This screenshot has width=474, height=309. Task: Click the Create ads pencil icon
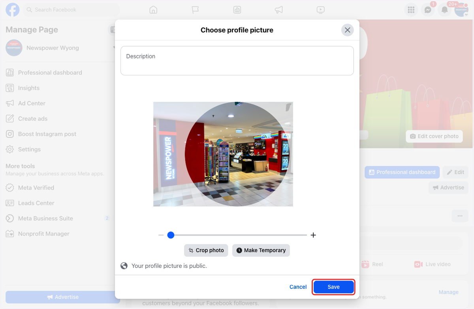click(x=10, y=119)
